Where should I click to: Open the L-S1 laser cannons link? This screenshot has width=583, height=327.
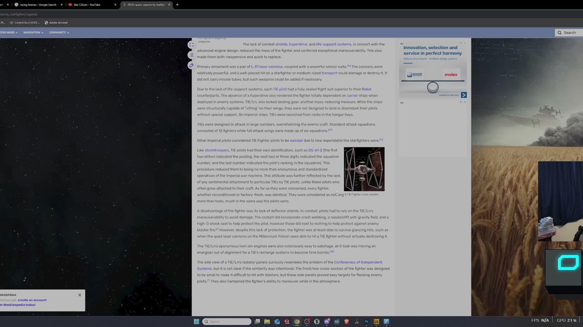point(267,67)
